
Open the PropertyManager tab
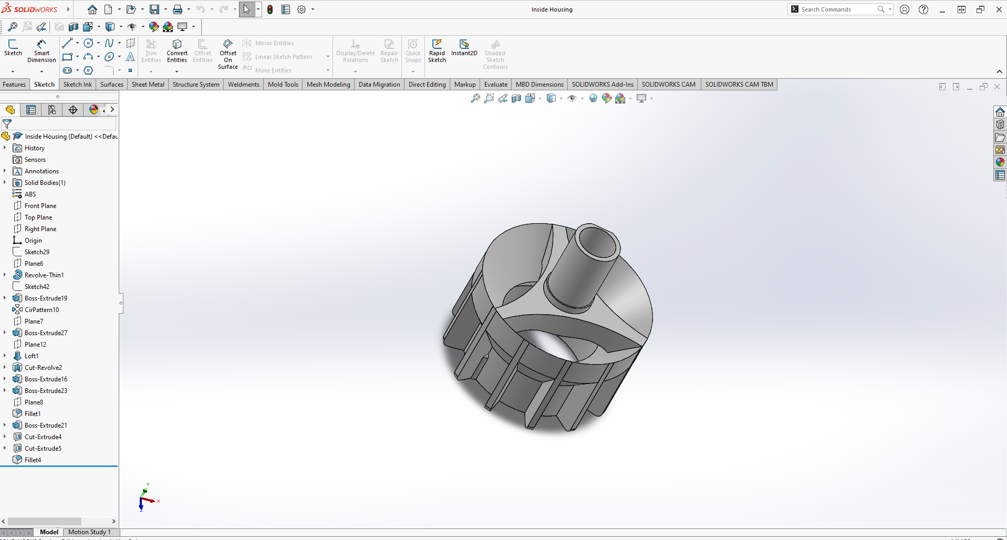(x=31, y=110)
